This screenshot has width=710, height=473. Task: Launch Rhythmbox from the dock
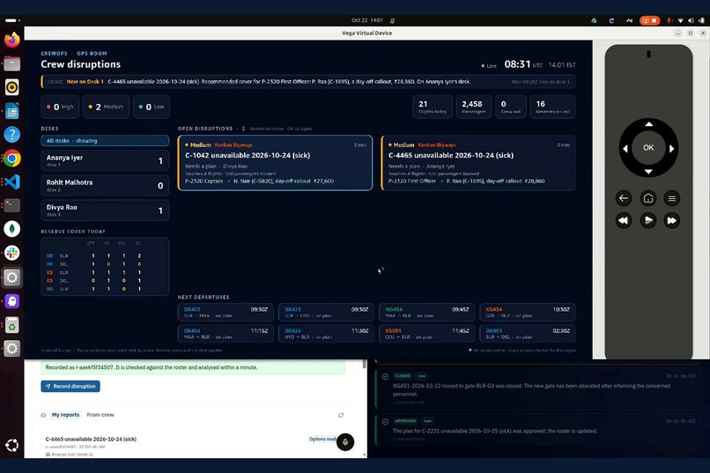[x=12, y=87]
